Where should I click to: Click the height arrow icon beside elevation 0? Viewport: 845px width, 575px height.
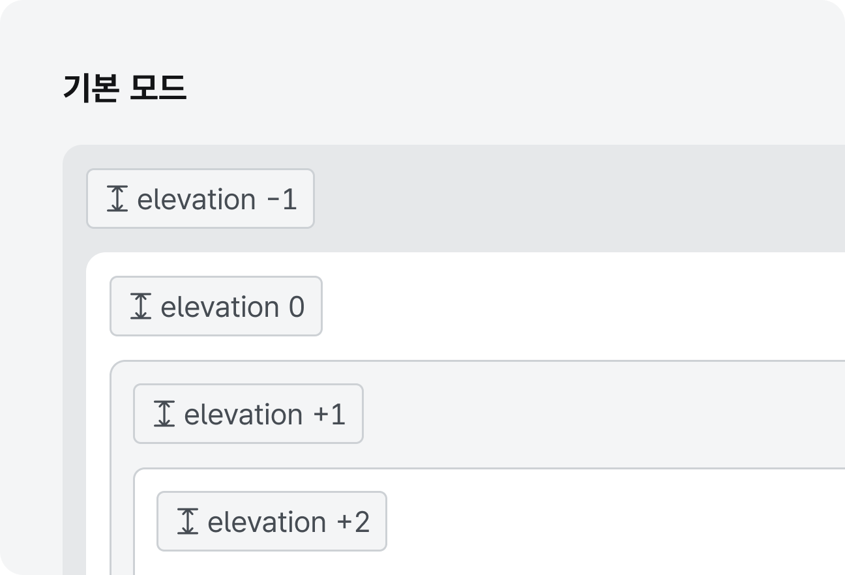(140, 306)
